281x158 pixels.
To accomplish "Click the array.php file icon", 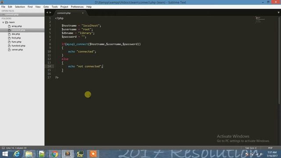I will 9,26.
